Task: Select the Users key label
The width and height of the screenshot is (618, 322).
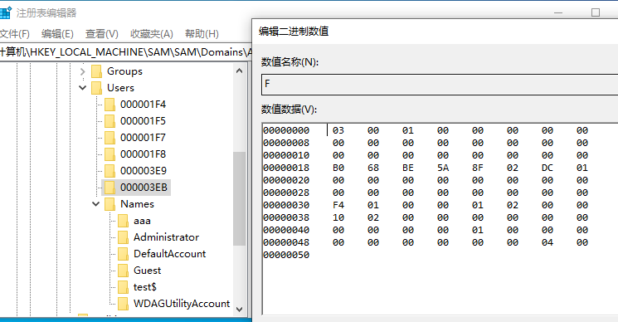Action: point(120,88)
